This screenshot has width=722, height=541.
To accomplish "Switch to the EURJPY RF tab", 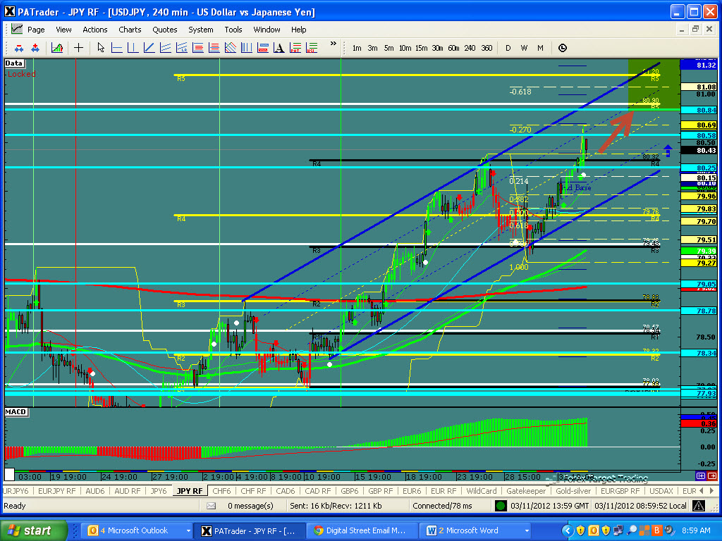I will point(57,491).
